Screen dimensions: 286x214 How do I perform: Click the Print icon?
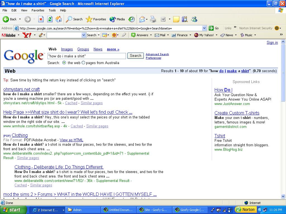(x=153, y=19)
